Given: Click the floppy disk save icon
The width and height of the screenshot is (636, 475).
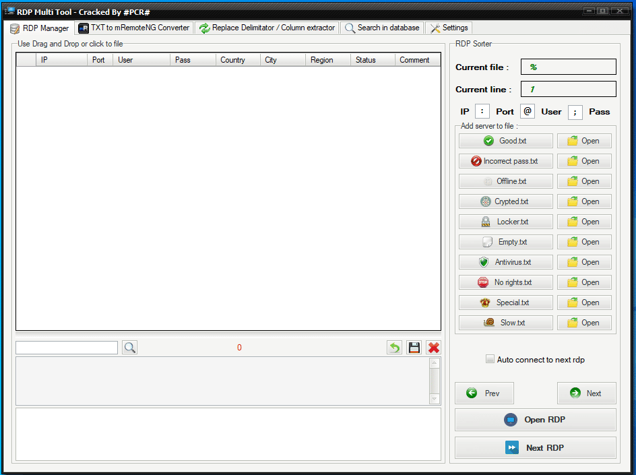Looking at the screenshot, I should [414, 348].
